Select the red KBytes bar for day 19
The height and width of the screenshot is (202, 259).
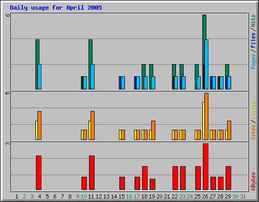152,184
